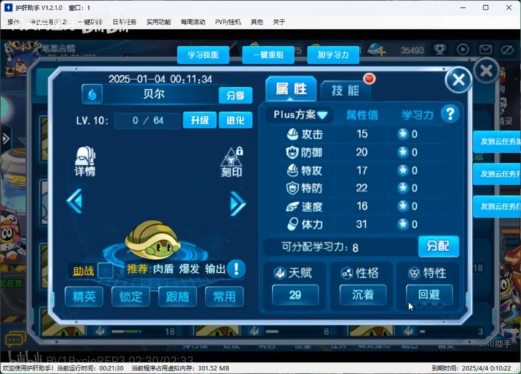521x374 pixels.
Task: Click the water attribute icon beside 贝尔
Action: 92,94
